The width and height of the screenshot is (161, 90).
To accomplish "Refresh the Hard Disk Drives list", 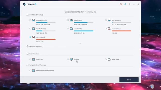I will [43, 15].
